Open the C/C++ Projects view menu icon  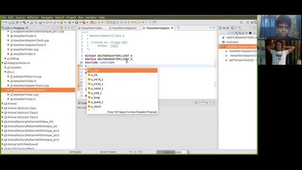pyautogui.click(x=65, y=28)
